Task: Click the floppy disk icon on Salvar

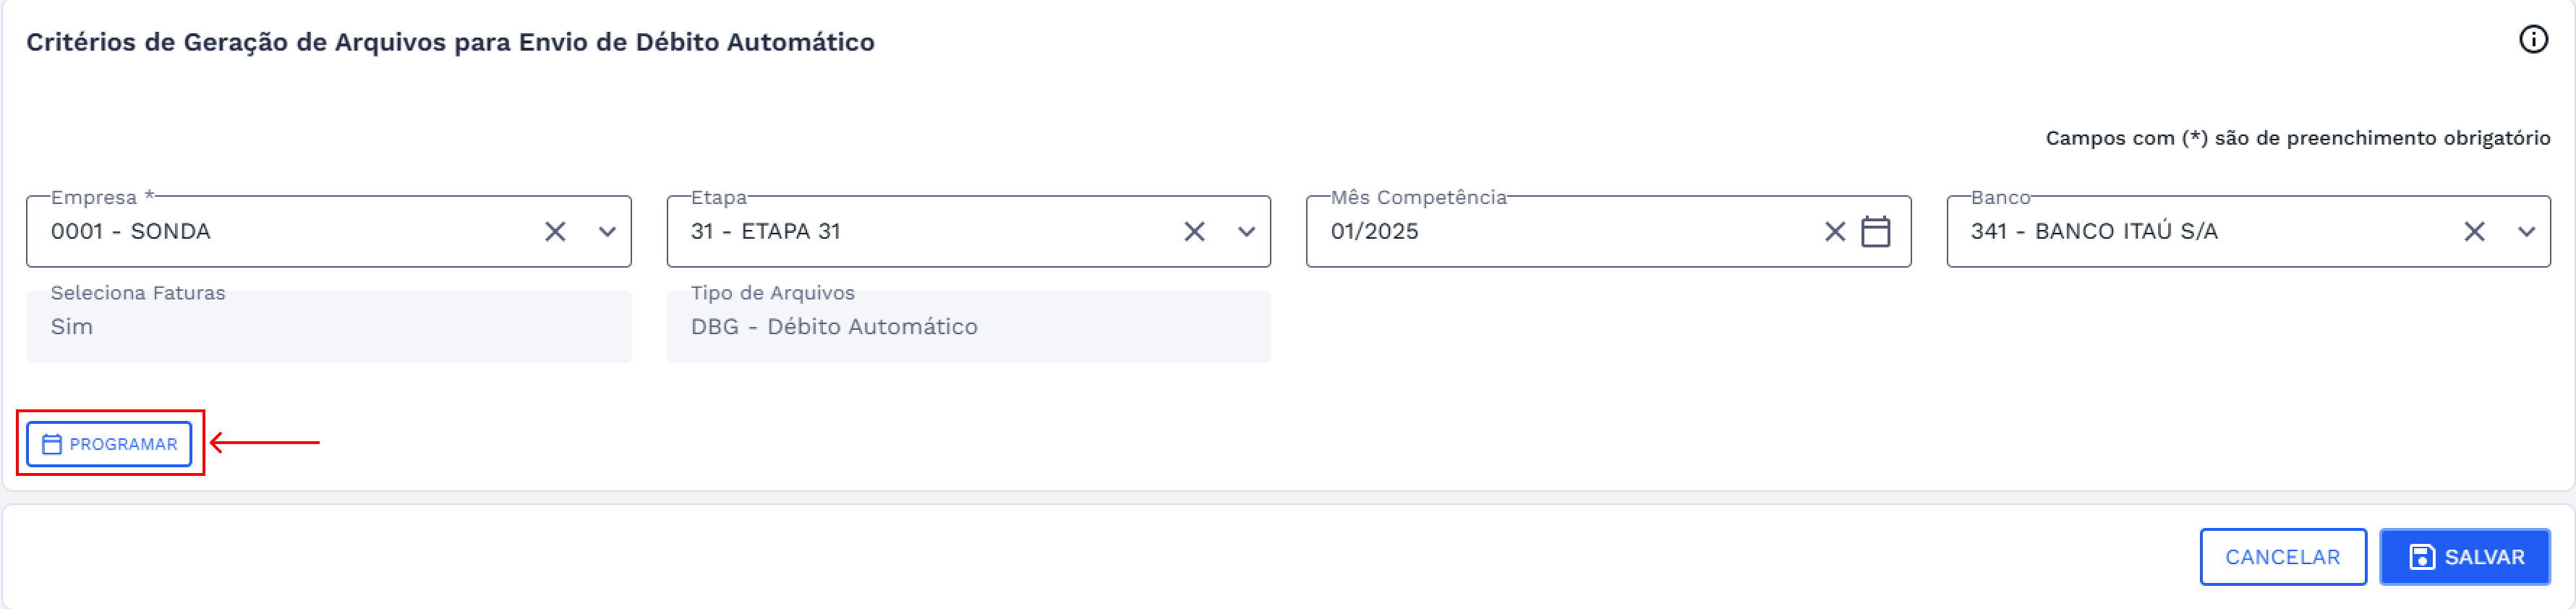Action: 2421,557
